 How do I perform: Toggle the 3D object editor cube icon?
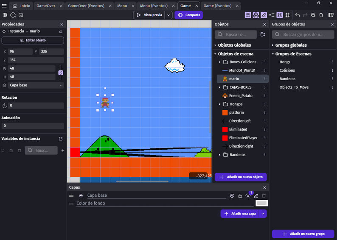pos(248,15)
